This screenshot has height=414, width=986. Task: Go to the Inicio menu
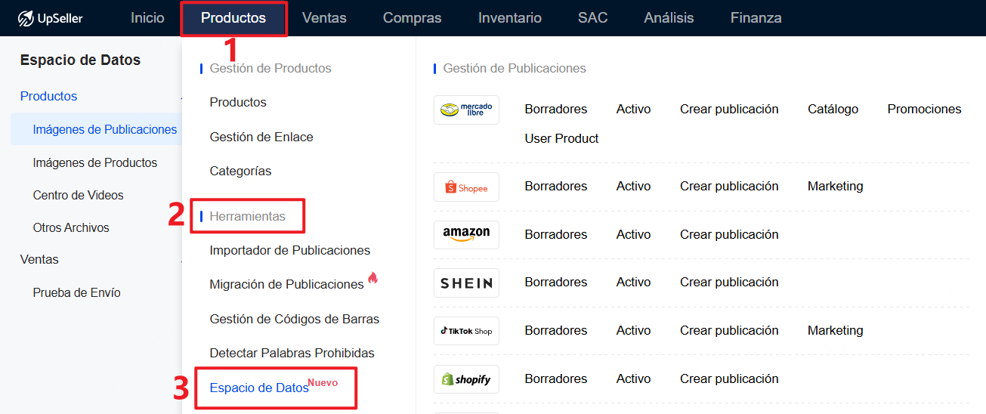147,18
